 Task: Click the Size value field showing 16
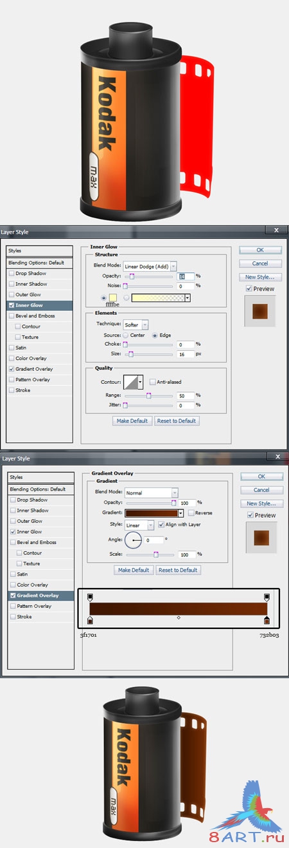(x=186, y=354)
